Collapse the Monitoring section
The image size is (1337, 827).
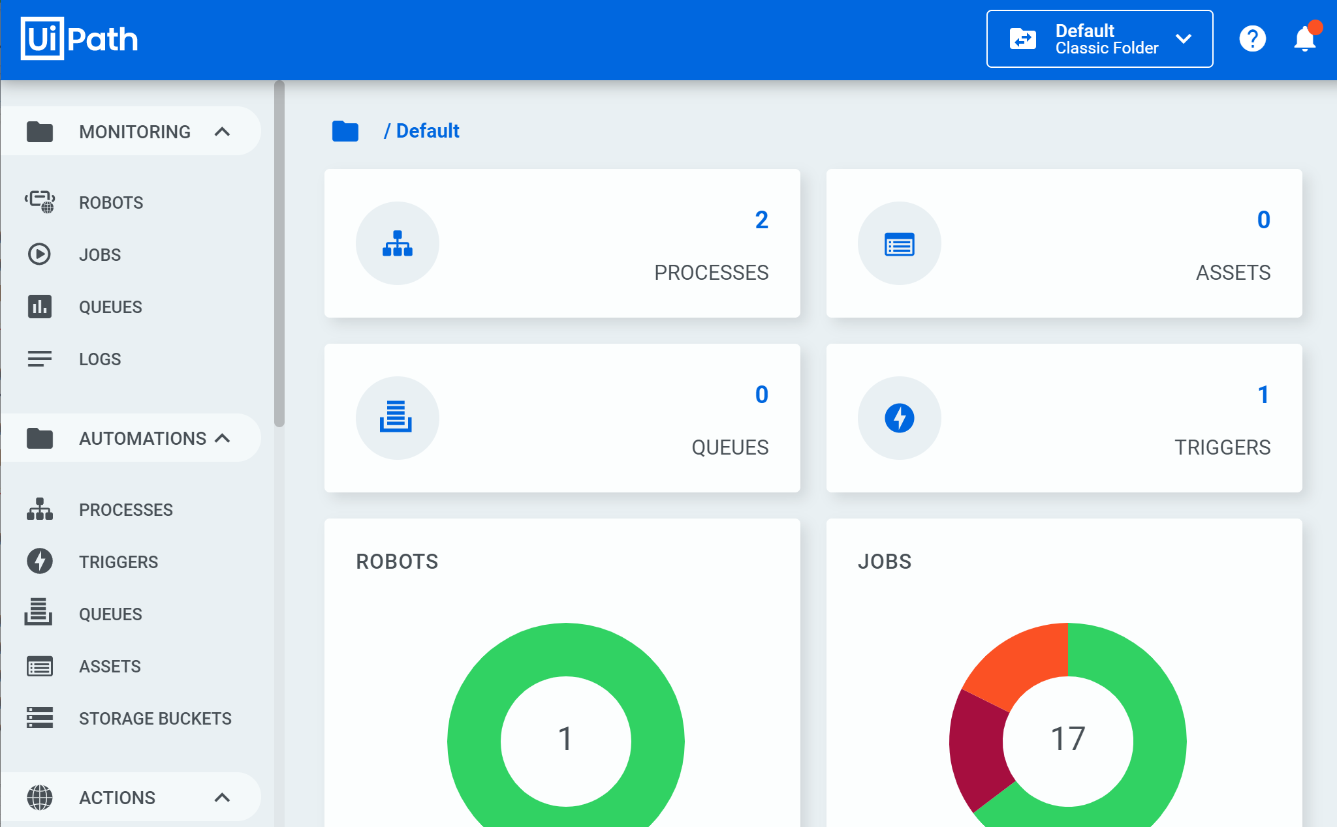click(x=222, y=132)
